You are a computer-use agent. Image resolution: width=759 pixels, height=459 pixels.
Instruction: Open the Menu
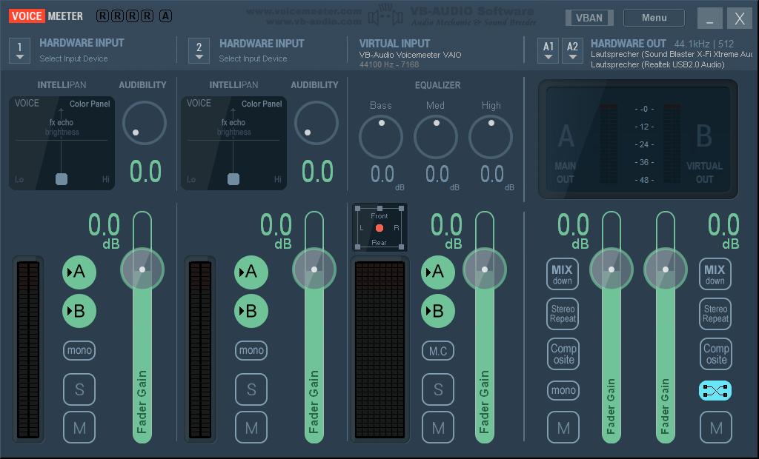coord(654,18)
